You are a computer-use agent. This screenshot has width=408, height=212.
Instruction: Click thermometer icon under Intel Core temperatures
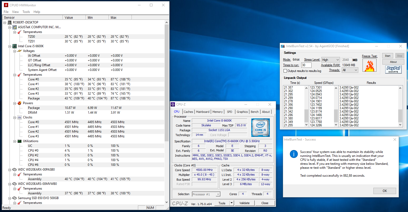point(19,75)
